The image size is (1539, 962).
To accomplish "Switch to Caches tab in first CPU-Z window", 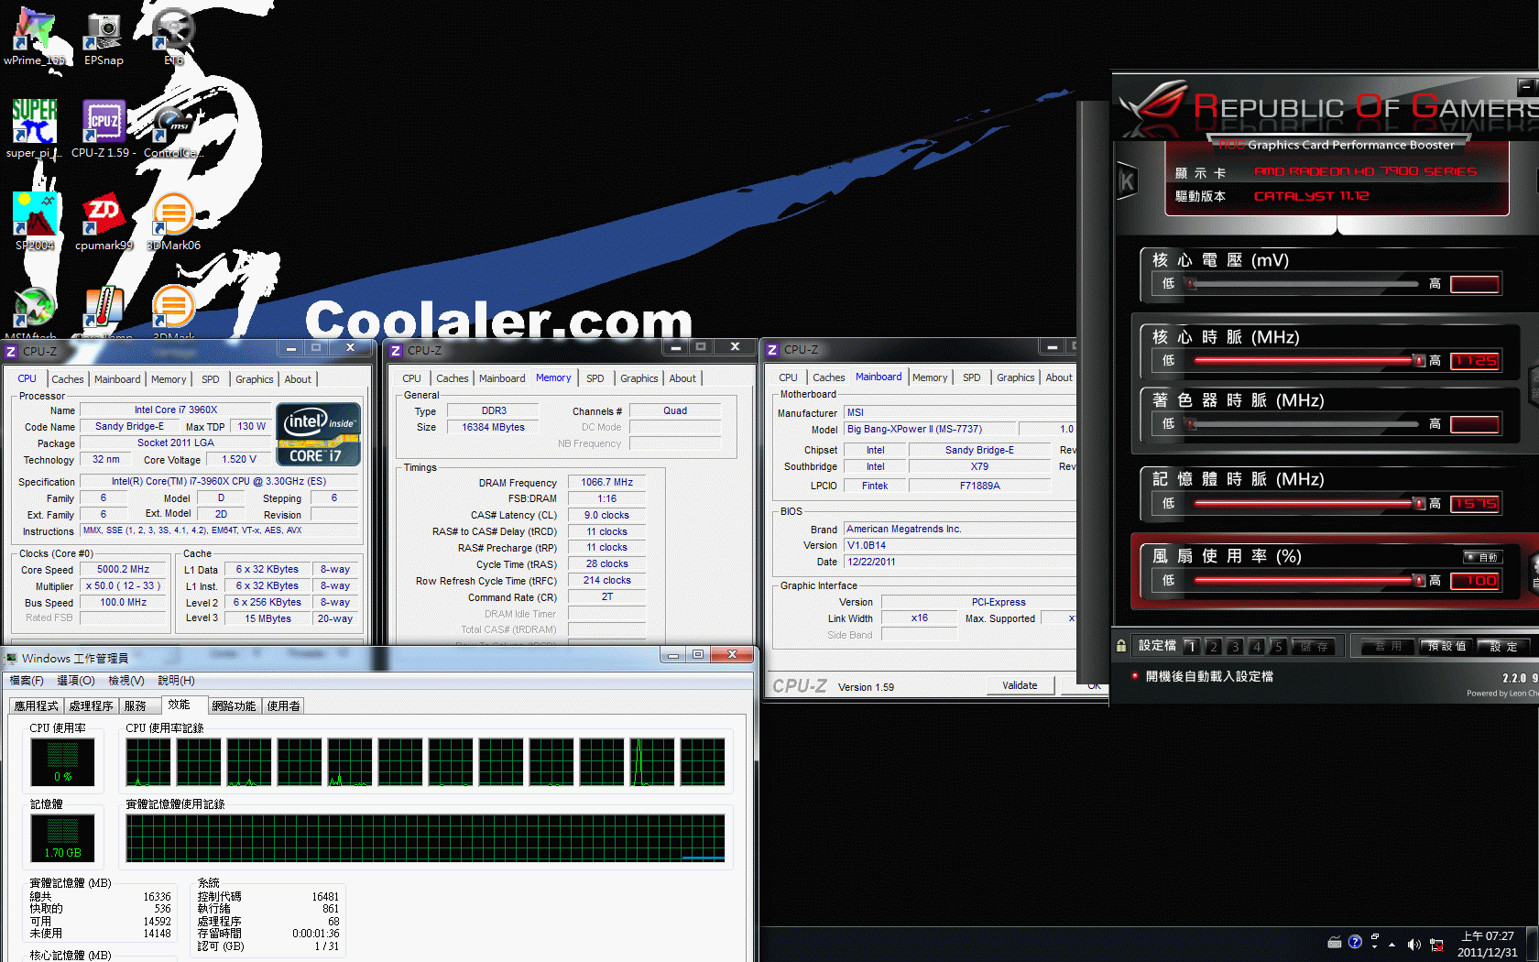I will click(x=68, y=379).
